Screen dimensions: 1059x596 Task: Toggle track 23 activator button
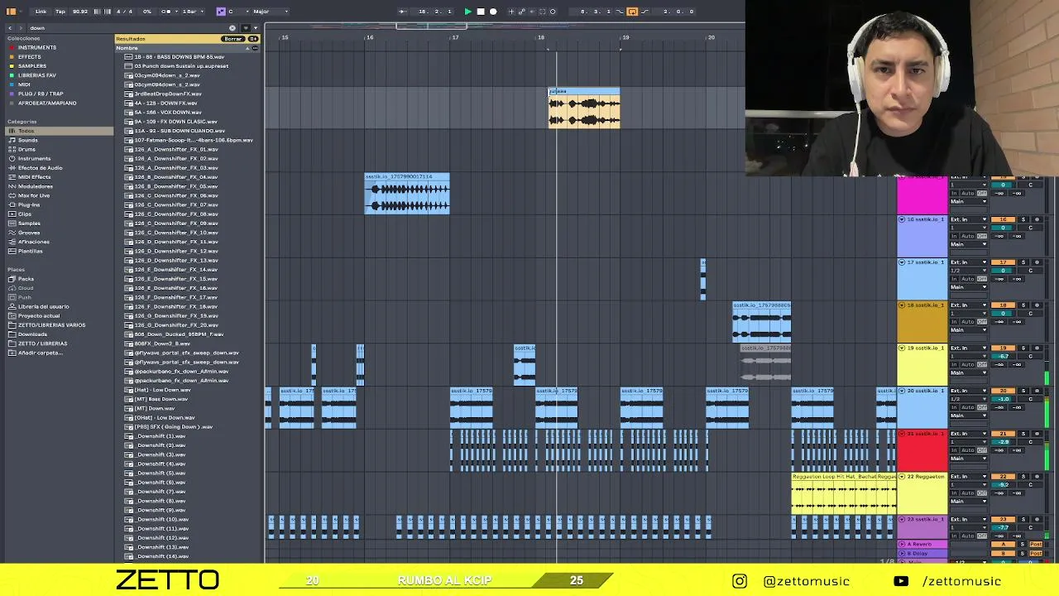(x=1003, y=520)
